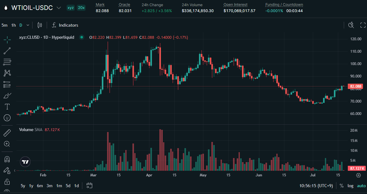This screenshot has height=194, width=367.
Task: Toggle magnet mode in left toolbar
Action: pyautogui.click(x=7, y=159)
